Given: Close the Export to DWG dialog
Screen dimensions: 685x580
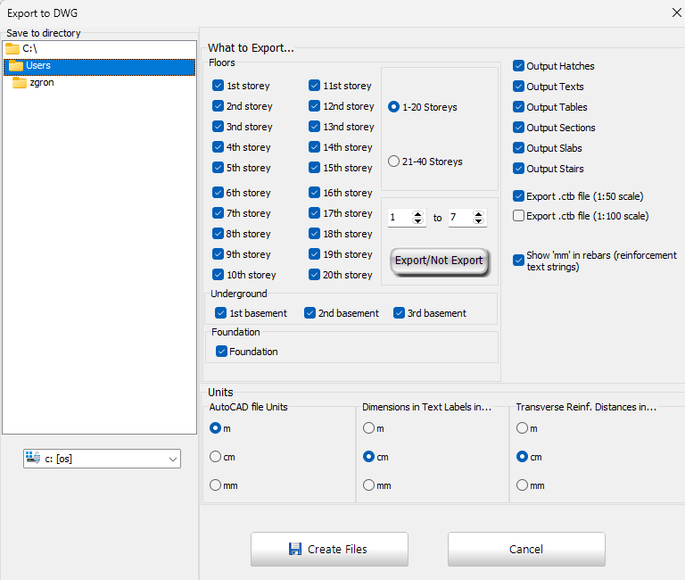Looking at the screenshot, I should coord(675,12).
